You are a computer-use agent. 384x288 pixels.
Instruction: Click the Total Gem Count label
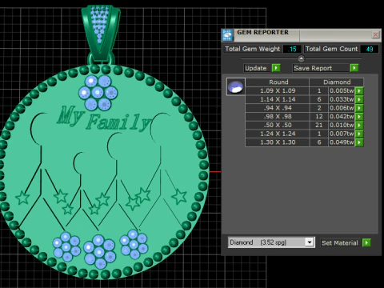pyautogui.click(x=331, y=49)
